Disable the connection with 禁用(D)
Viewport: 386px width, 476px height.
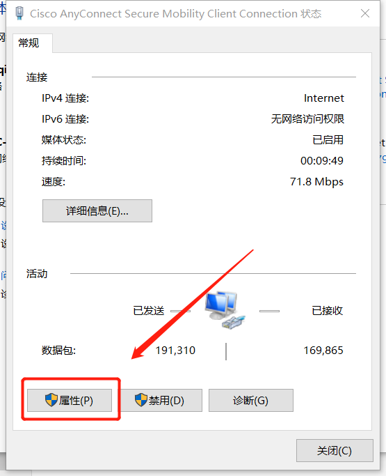(161, 401)
